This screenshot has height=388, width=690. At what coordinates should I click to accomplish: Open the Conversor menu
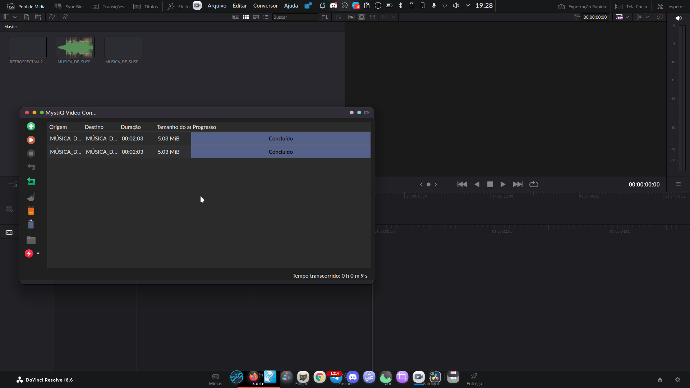click(x=265, y=6)
